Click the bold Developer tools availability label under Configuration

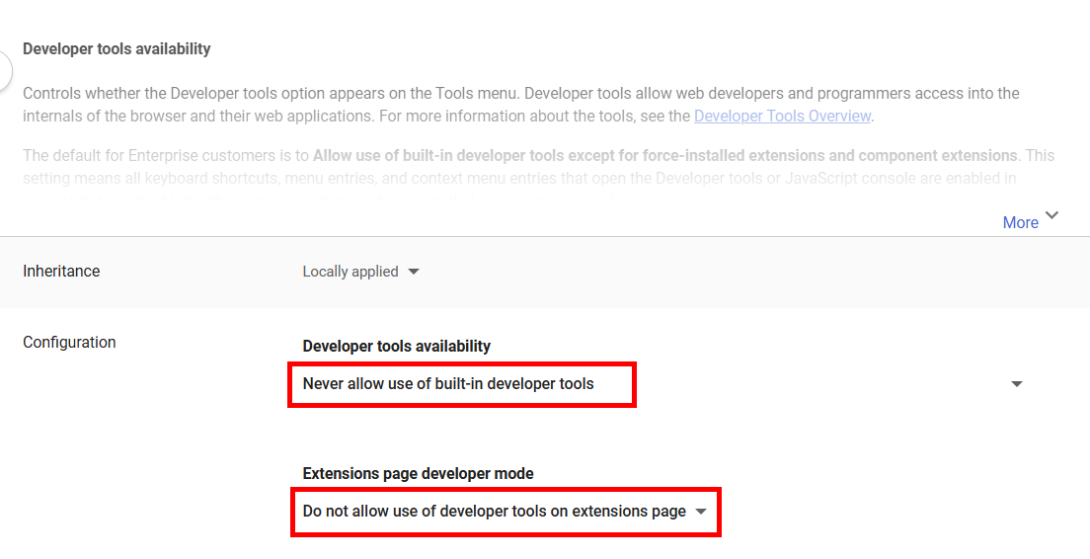pyautogui.click(x=396, y=347)
